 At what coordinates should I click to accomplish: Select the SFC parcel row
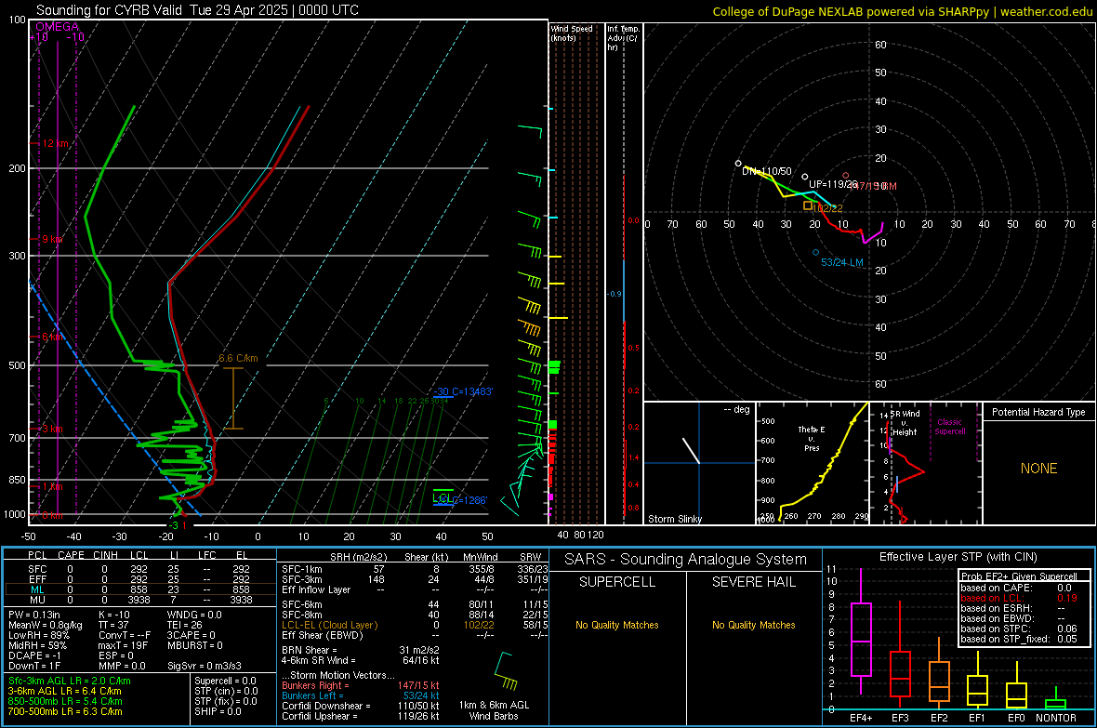point(139,570)
